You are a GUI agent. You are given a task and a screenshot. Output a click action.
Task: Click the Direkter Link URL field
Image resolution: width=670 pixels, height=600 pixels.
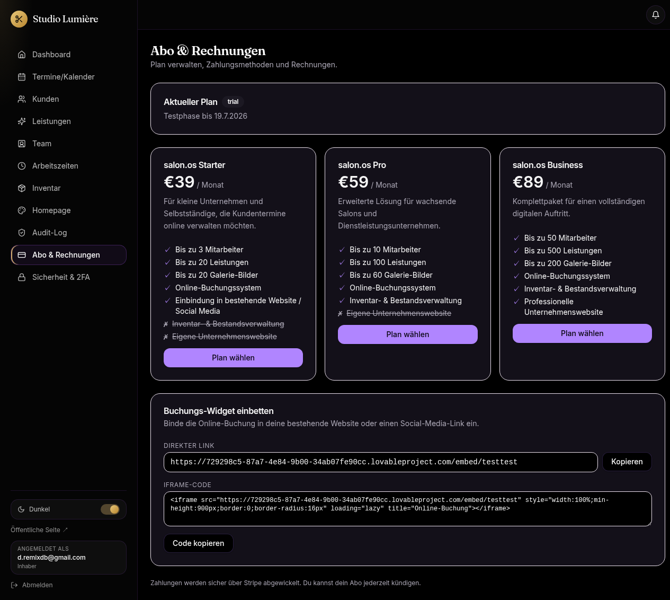pos(381,462)
